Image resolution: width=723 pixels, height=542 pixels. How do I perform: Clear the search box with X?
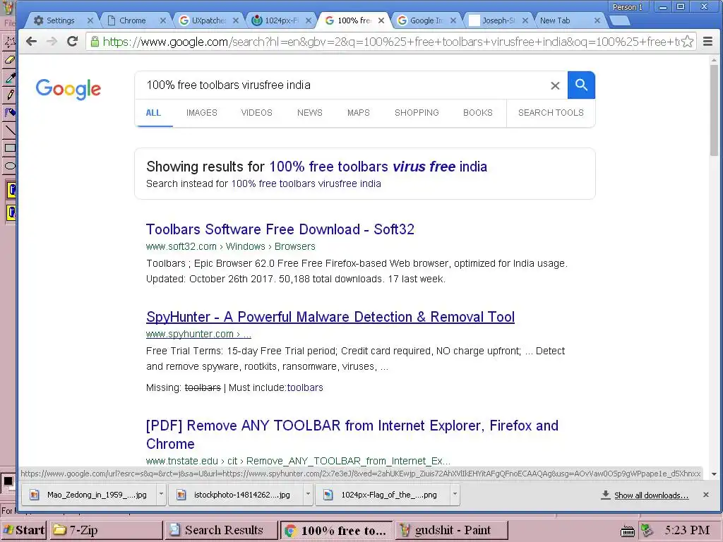click(555, 85)
